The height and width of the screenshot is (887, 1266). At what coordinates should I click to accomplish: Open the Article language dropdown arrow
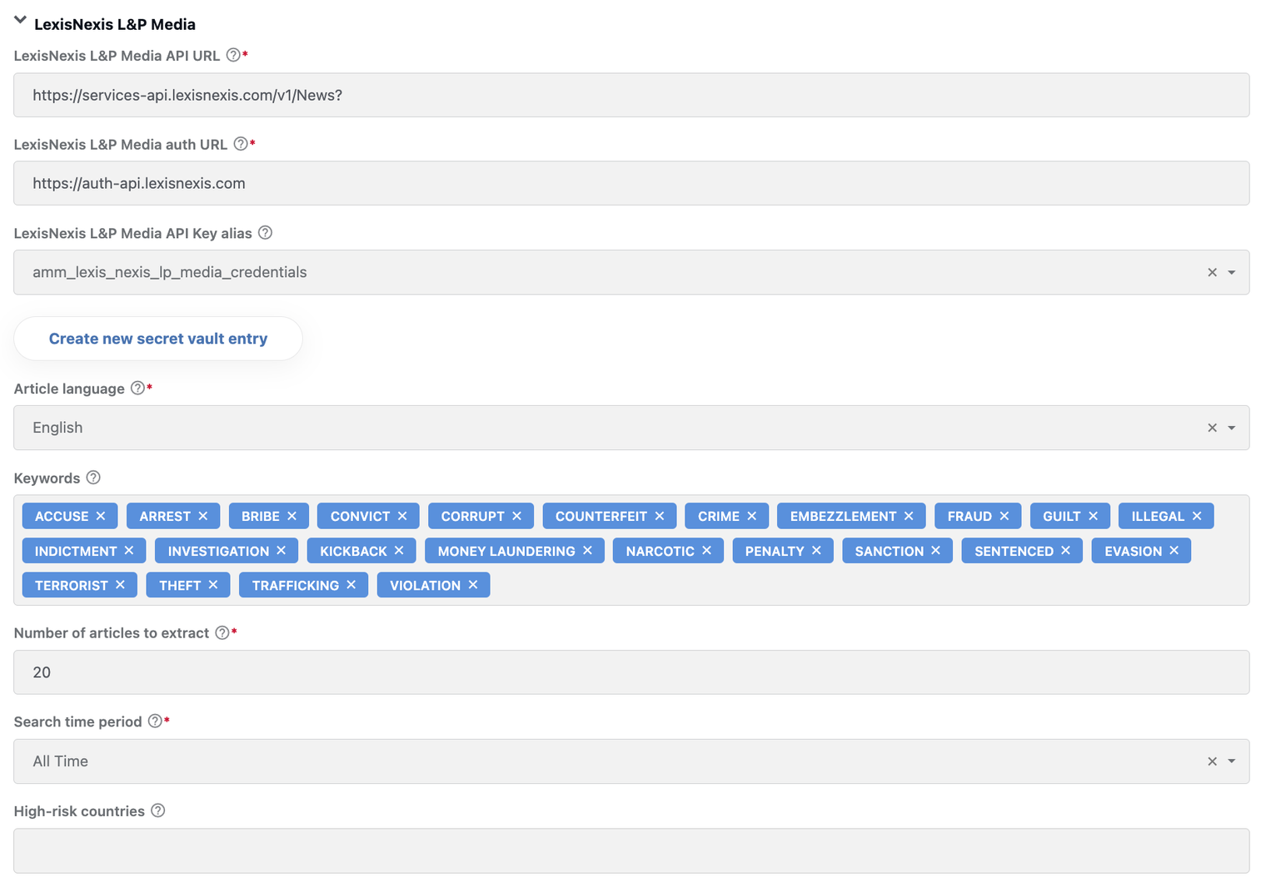coord(1232,428)
